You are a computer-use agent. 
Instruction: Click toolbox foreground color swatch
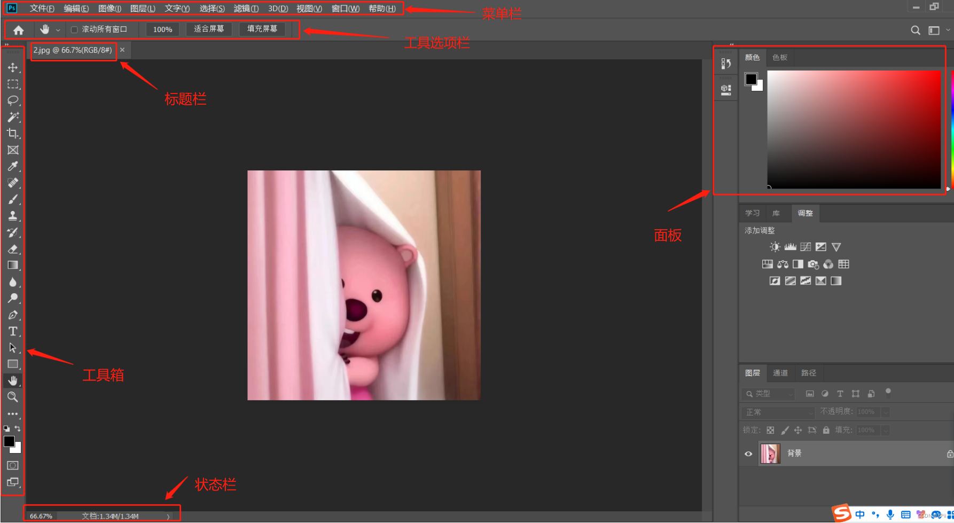pos(9,441)
